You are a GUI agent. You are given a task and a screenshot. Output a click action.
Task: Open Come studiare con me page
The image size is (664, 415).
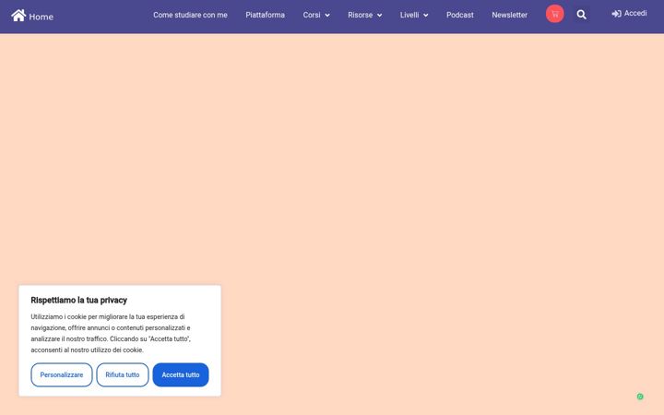click(190, 15)
